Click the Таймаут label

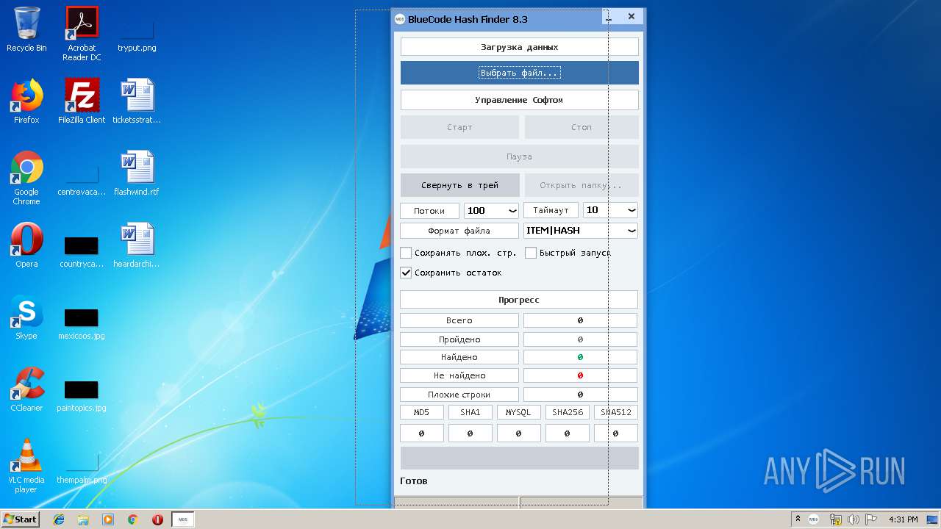(551, 211)
